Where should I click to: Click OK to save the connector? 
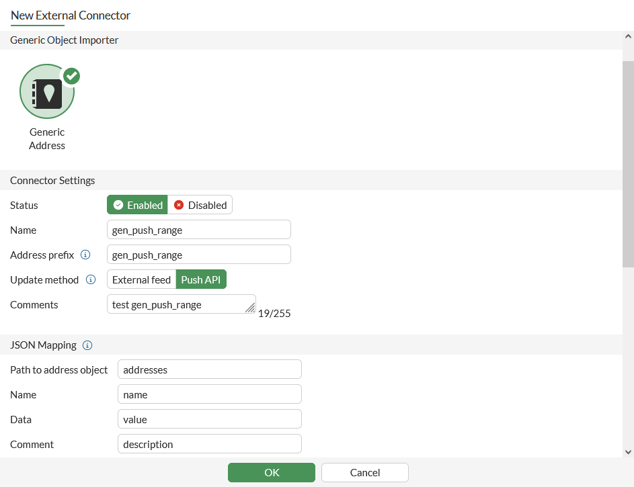coord(272,472)
